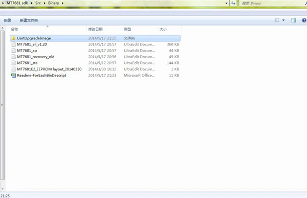Click the 1 KB size cell
The image size is (307, 198).
[x=175, y=69]
